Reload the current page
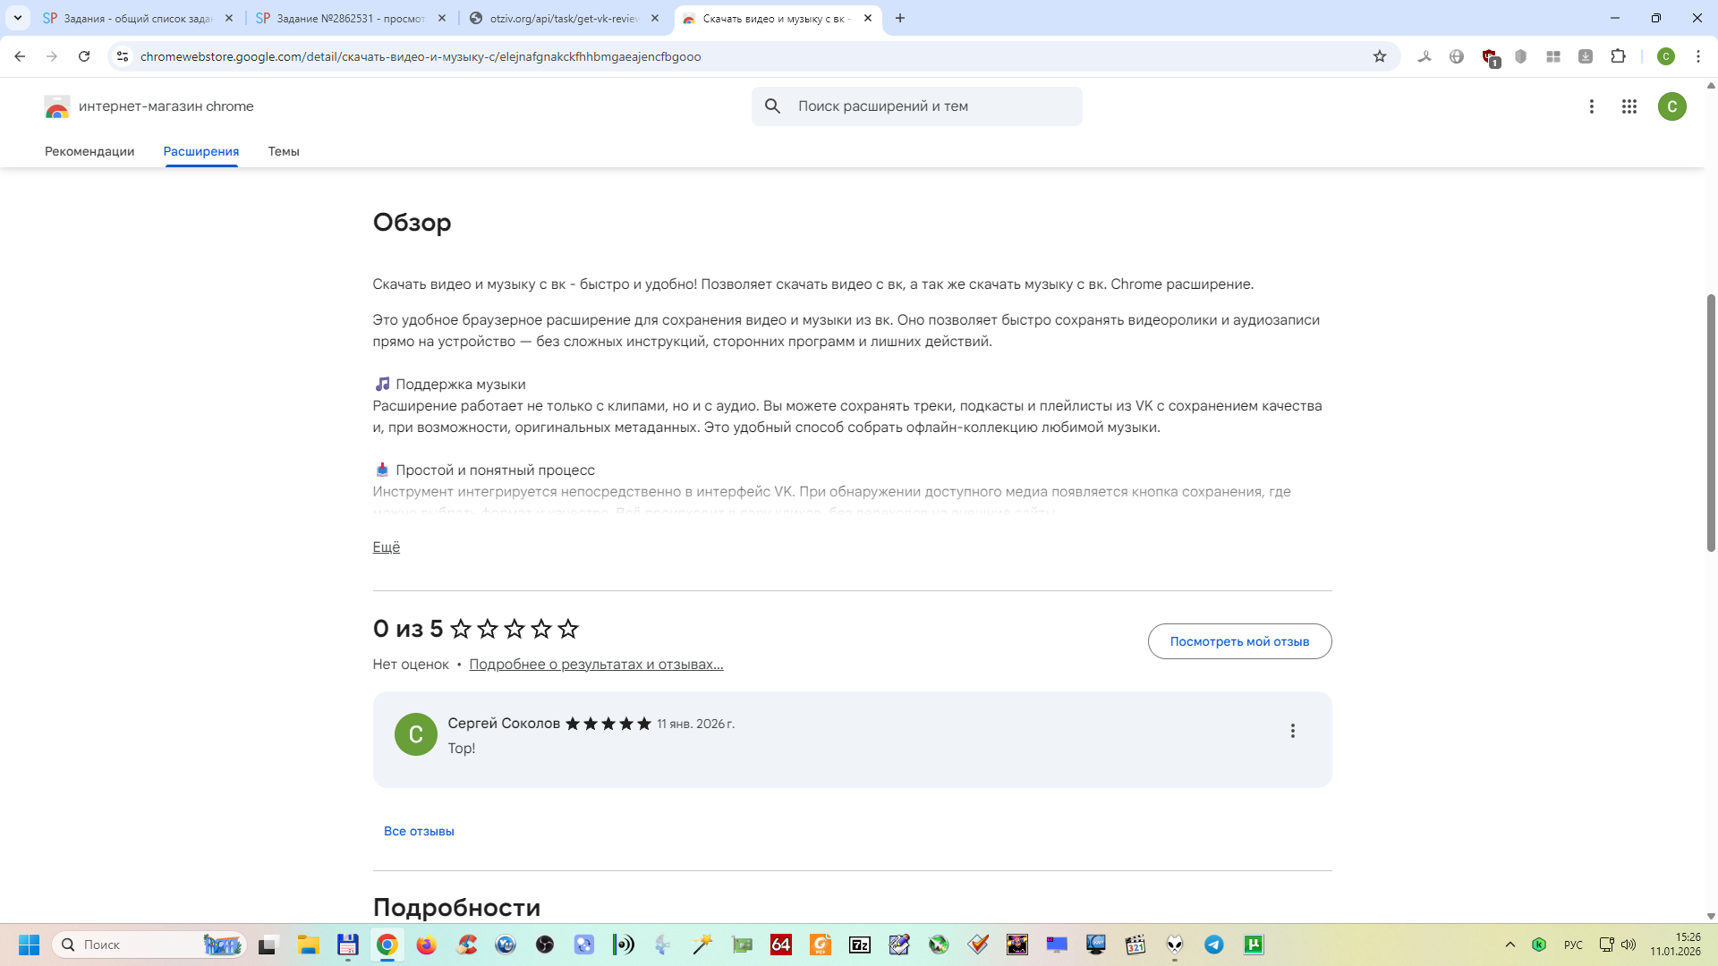1718x966 pixels. click(x=84, y=56)
